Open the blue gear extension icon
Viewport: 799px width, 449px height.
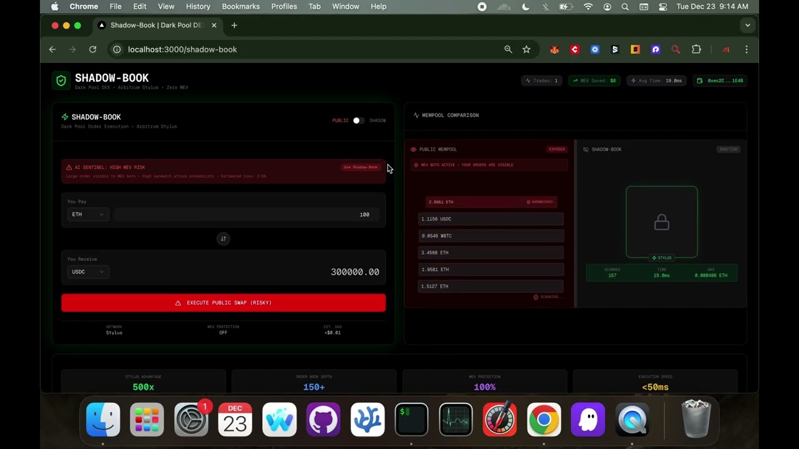[595, 49]
